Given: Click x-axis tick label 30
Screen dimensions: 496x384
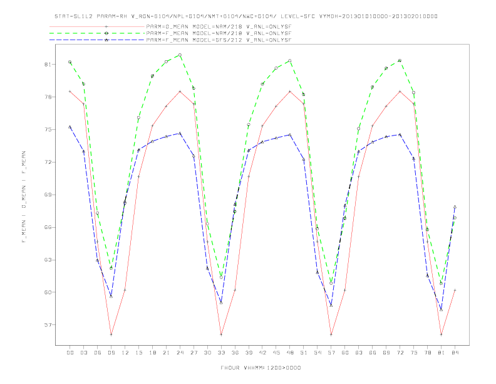Looking at the screenshot, I should click(x=207, y=353).
